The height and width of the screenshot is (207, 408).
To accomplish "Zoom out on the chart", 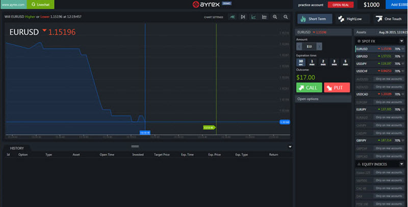I will click(286, 17).
